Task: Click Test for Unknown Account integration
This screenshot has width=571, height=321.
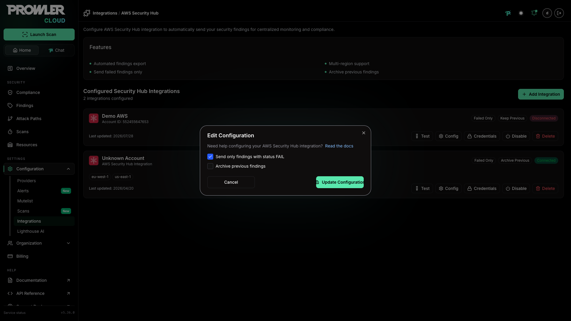Action: click(422, 188)
